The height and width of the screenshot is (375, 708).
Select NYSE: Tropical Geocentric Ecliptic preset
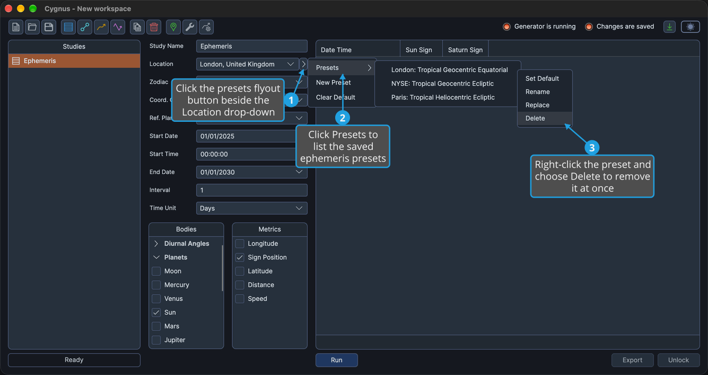(x=442, y=84)
